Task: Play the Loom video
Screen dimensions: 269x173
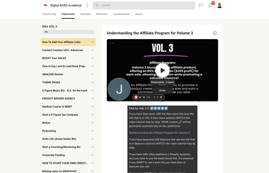Action: coord(162,70)
